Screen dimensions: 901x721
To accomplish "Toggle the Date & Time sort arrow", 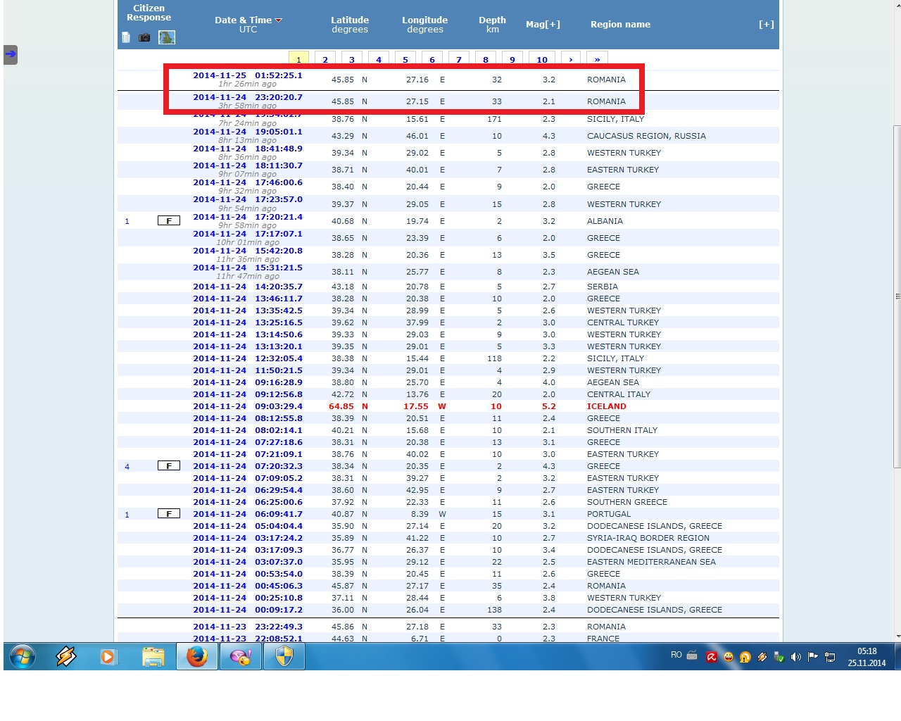I will pyautogui.click(x=279, y=20).
